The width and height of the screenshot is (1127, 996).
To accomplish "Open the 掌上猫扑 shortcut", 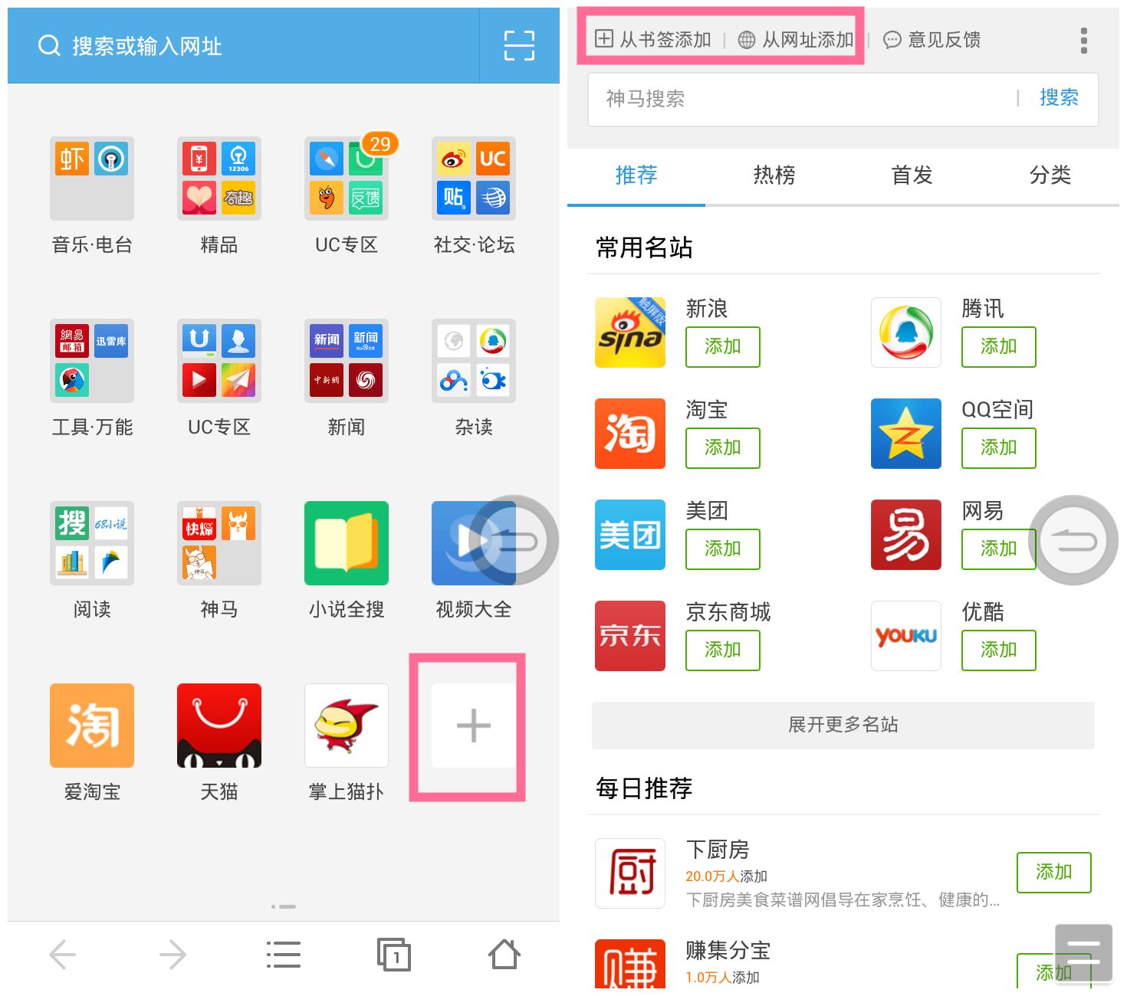I will 347,726.
